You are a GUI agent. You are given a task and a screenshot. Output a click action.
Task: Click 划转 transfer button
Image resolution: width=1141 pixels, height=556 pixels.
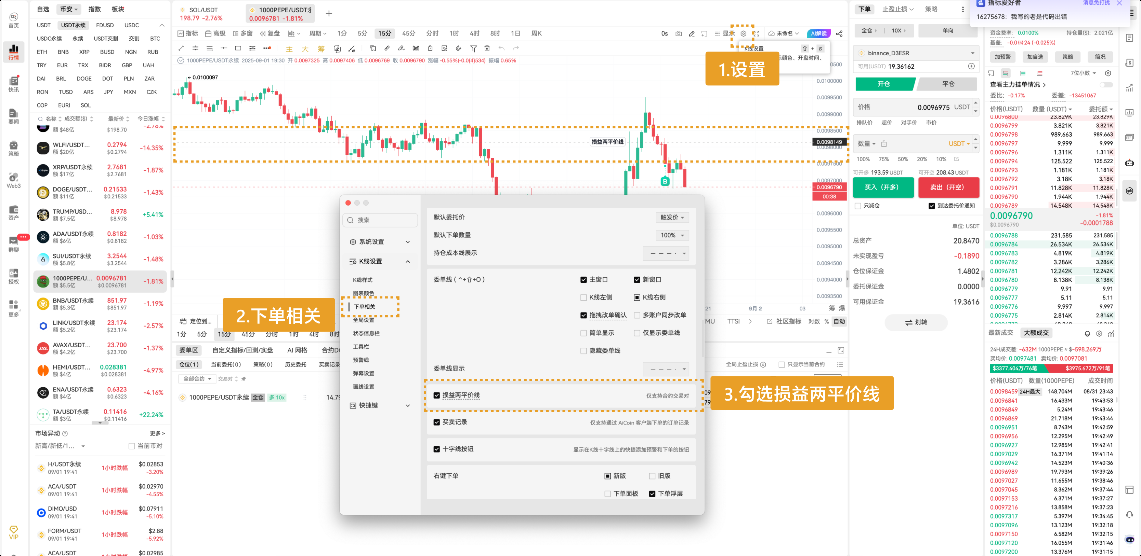916,322
